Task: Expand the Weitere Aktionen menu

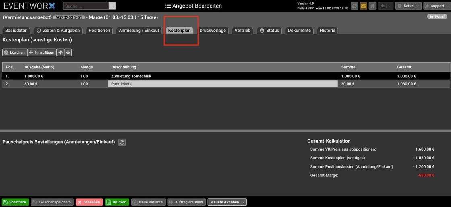Action: [x=227, y=202]
